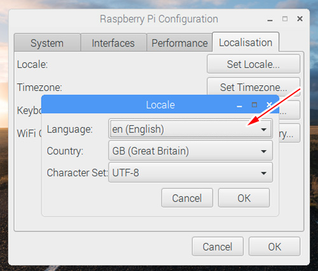Minimize the Raspberry Pi Configuration window

tap(270, 20)
